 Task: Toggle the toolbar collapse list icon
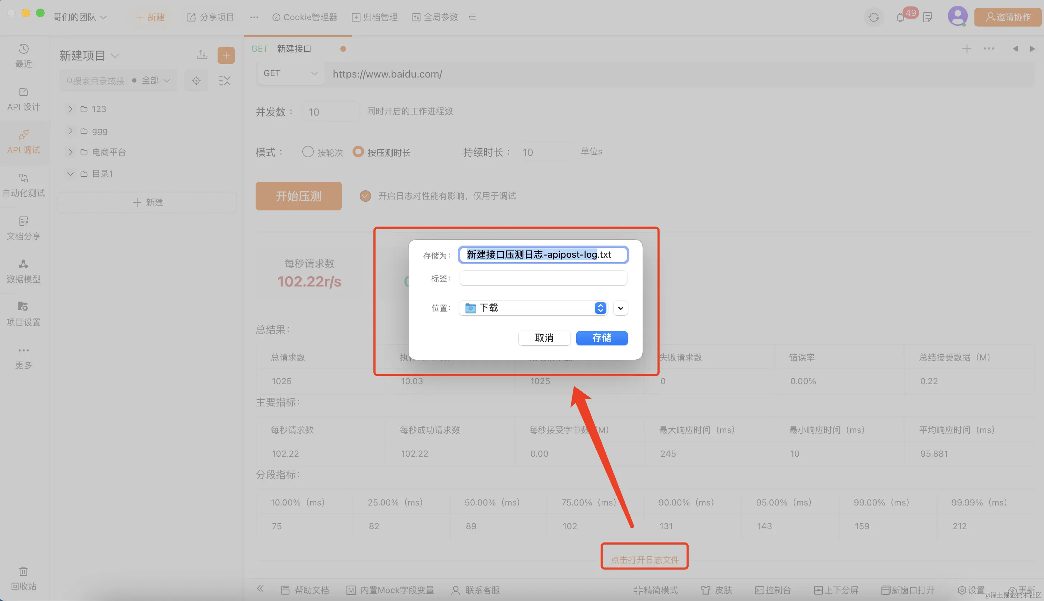[472, 17]
